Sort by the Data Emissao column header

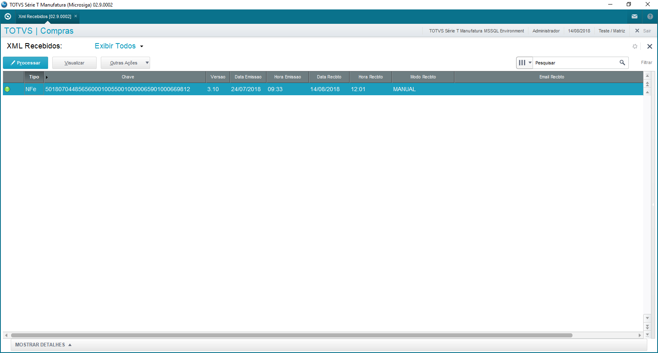(x=248, y=77)
